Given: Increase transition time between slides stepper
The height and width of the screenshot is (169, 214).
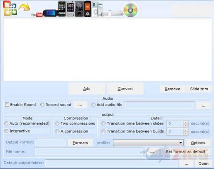Looking at the screenshot, I should tap(185, 122).
